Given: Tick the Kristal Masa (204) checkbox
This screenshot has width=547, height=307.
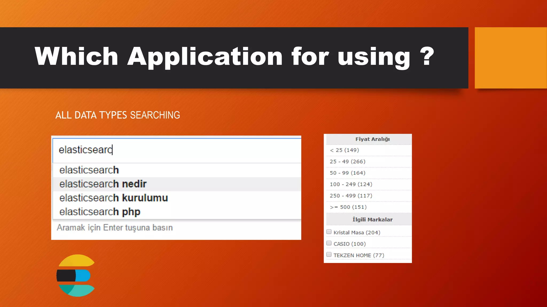Looking at the screenshot, I should point(329,232).
